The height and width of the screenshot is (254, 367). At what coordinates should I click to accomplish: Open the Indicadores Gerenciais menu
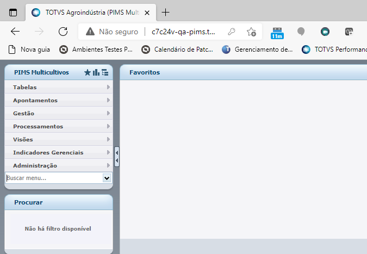coord(59,153)
